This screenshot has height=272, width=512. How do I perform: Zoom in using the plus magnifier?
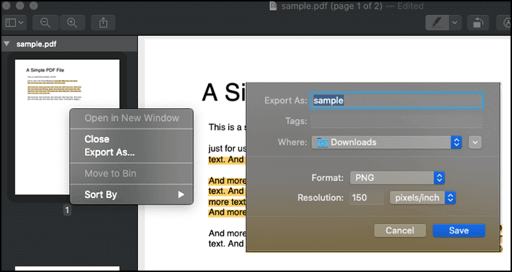(72, 23)
